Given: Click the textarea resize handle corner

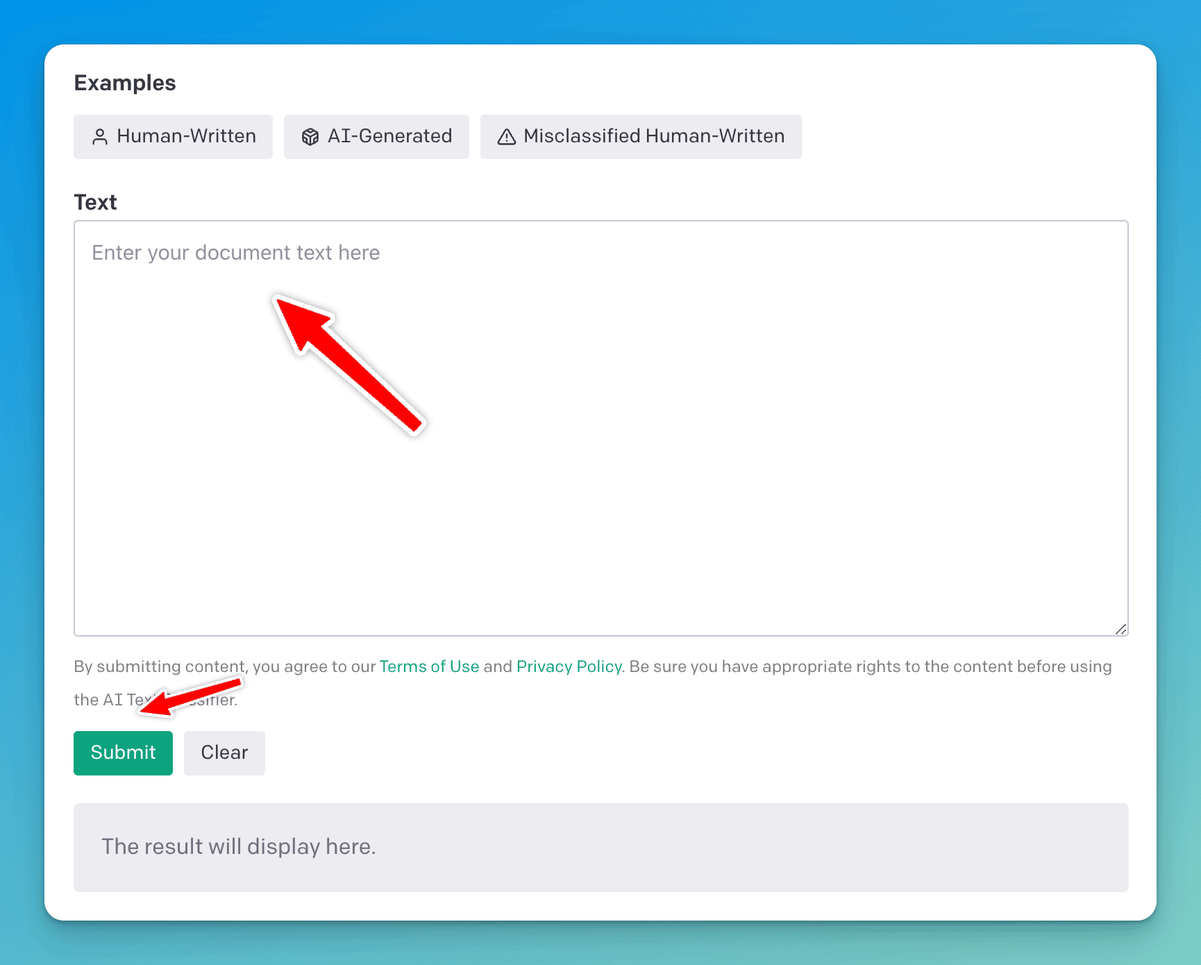Looking at the screenshot, I should (x=1121, y=629).
